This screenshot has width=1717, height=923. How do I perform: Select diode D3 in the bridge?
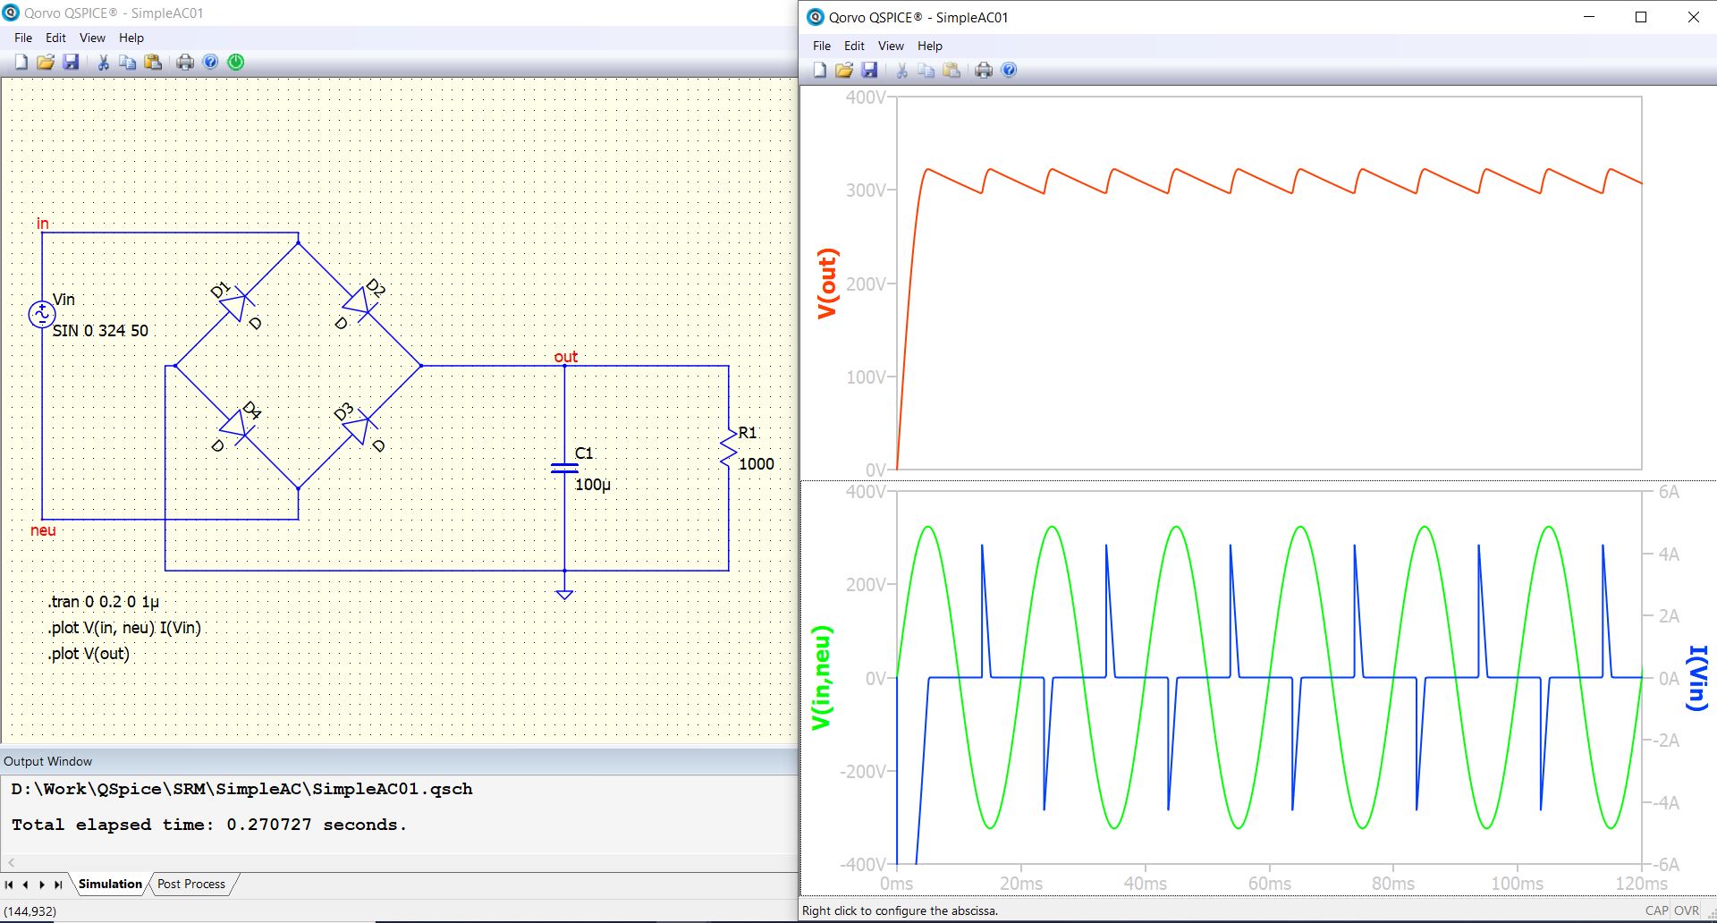click(x=358, y=428)
